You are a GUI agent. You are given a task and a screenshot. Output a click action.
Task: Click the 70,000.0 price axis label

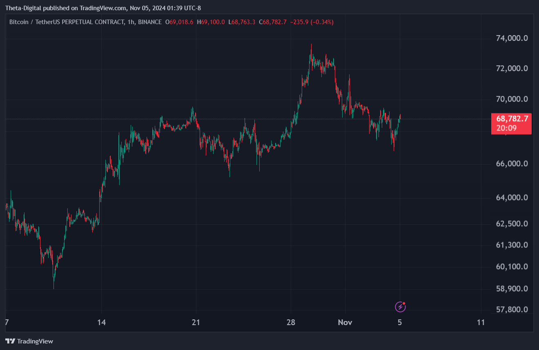click(x=512, y=99)
